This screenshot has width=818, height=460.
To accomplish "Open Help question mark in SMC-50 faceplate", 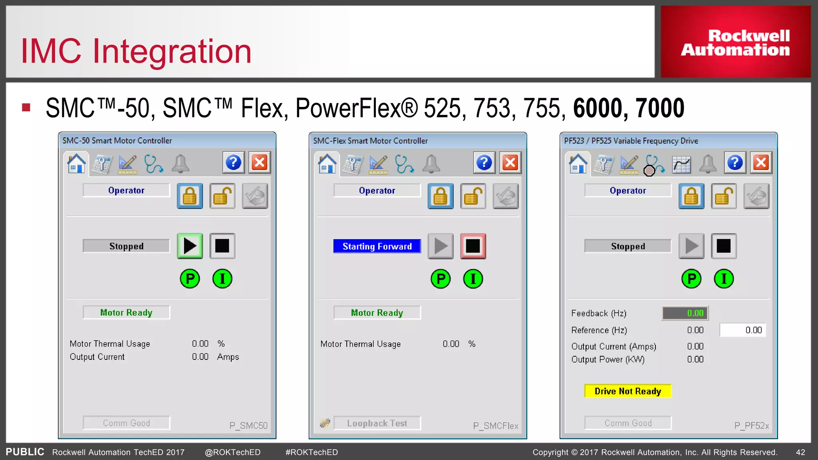I will pos(233,163).
